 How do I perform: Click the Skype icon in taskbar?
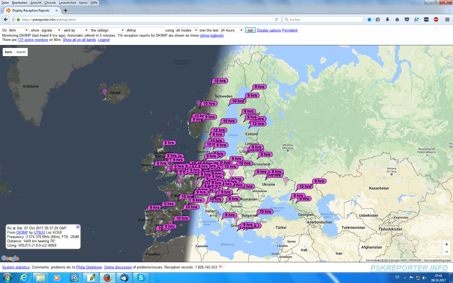click(141, 277)
